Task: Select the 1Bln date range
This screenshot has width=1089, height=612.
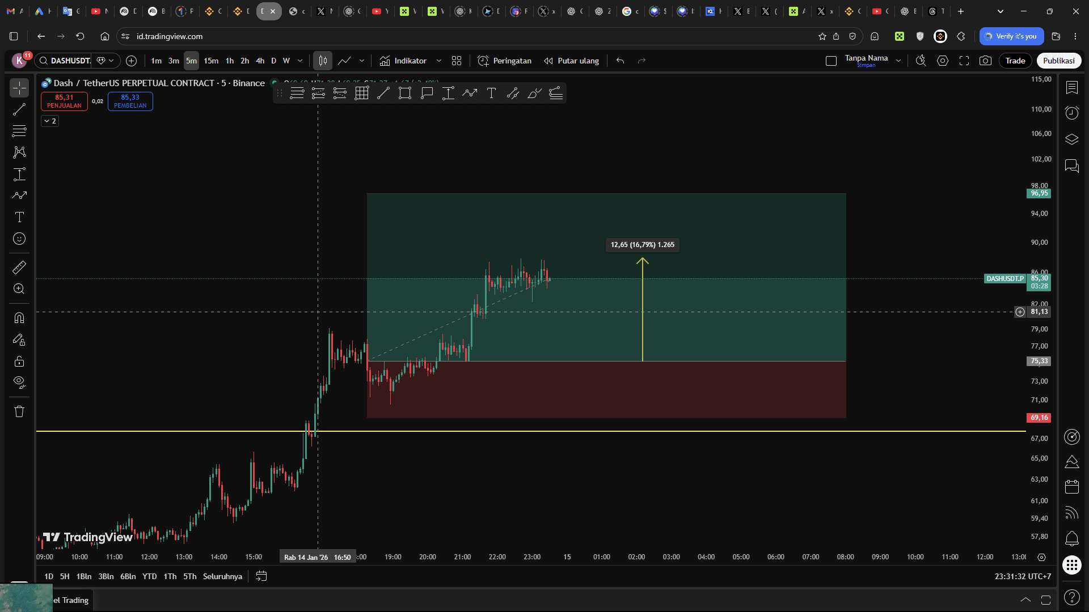Action: pos(83,576)
